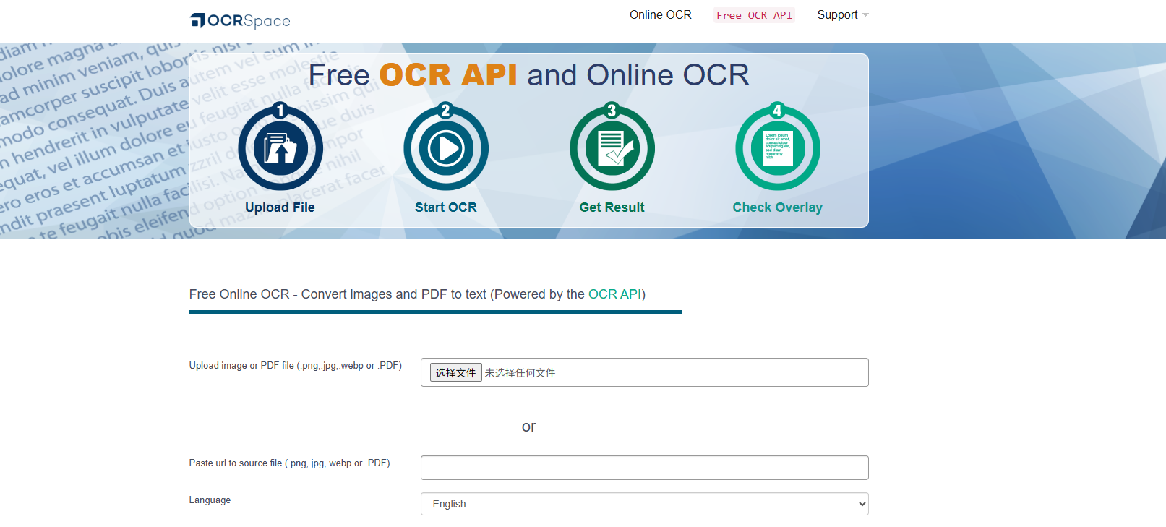Click the OCRSpace logo
The image size is (1166, 527).
click(x=240, y=20)
